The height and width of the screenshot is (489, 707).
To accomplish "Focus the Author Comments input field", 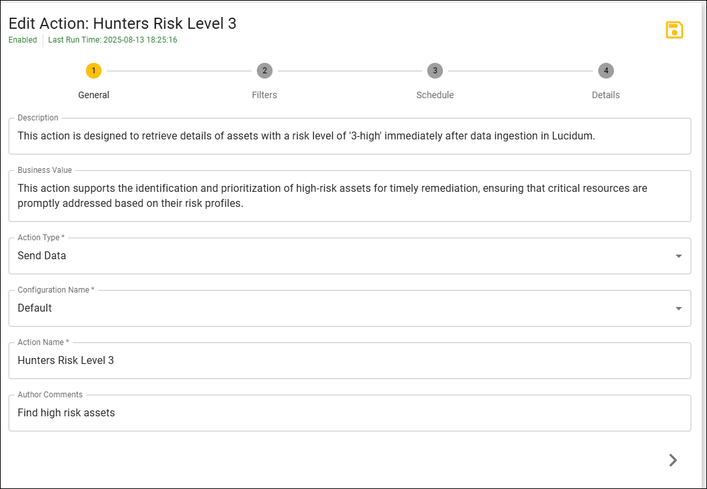I will [350, 413].
